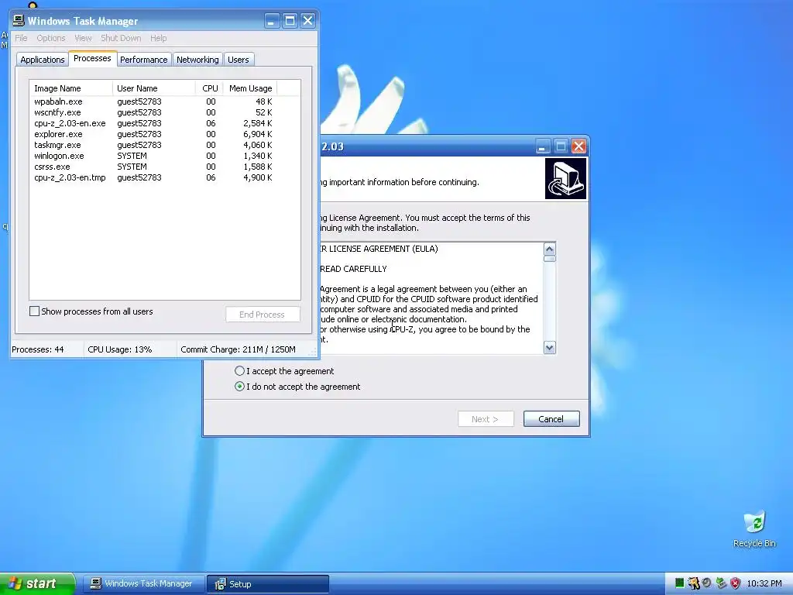Image resolution: width=793 pixels, height=595 pixels.
Task: Click the EULA scroll down arrow
Action: [550, 348]
